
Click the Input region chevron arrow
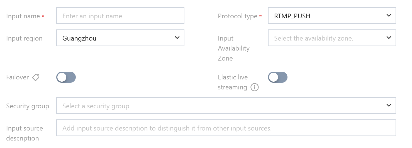177,38
